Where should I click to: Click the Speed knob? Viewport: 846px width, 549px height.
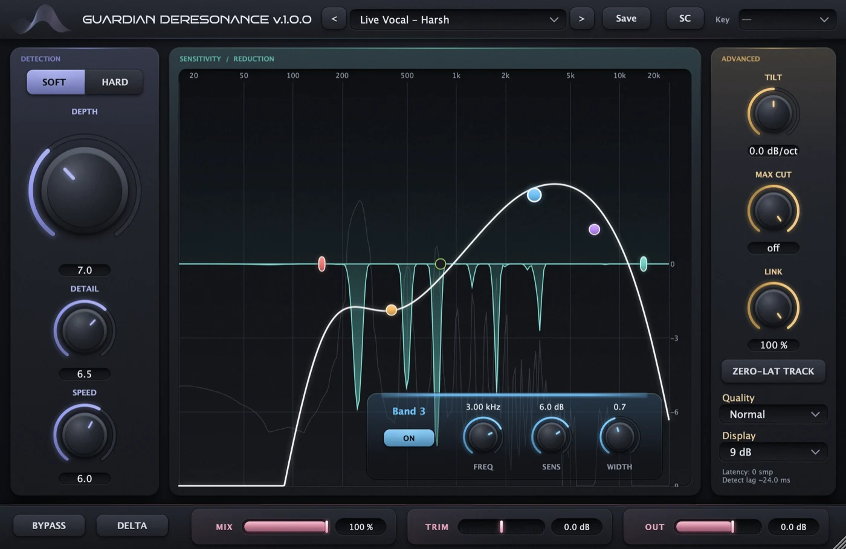point(85,434)
